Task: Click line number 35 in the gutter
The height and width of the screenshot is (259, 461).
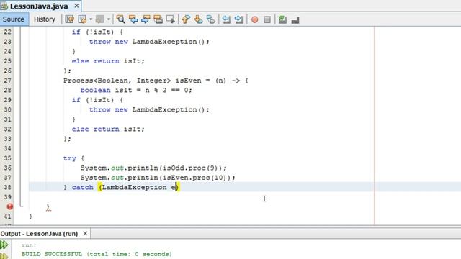Action: point(7,158)
